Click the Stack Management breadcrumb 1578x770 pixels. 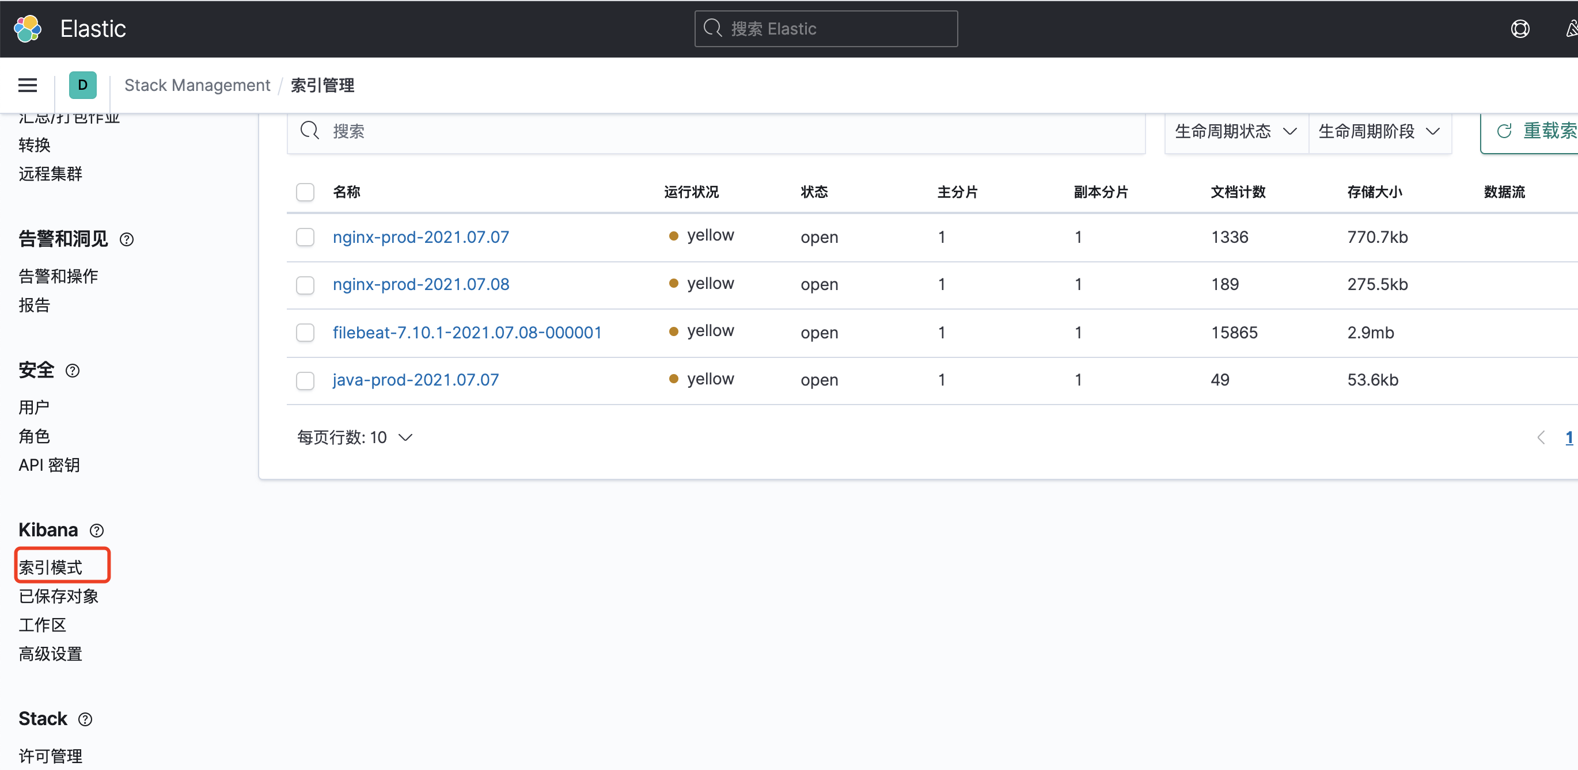tap(197, 85)
